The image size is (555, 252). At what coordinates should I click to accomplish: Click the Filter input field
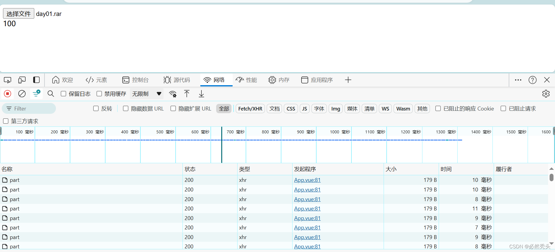[29, 108]
